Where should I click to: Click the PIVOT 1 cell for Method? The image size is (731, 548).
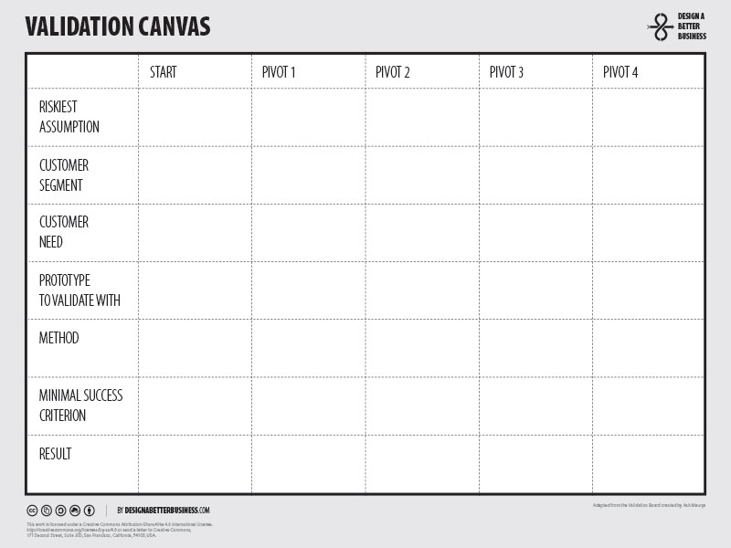(308, 348)
